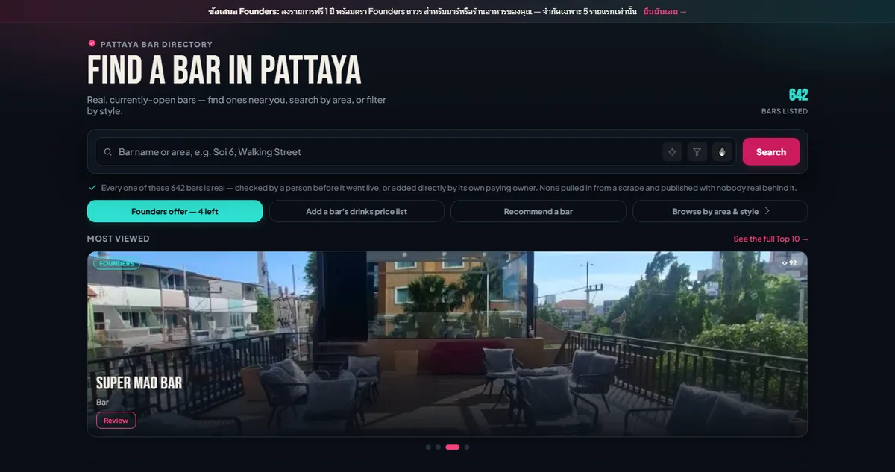The height and width of the screenshot is (472, 895).
Task: Open the Super Mao Bar title
Action: click(139, 383)
